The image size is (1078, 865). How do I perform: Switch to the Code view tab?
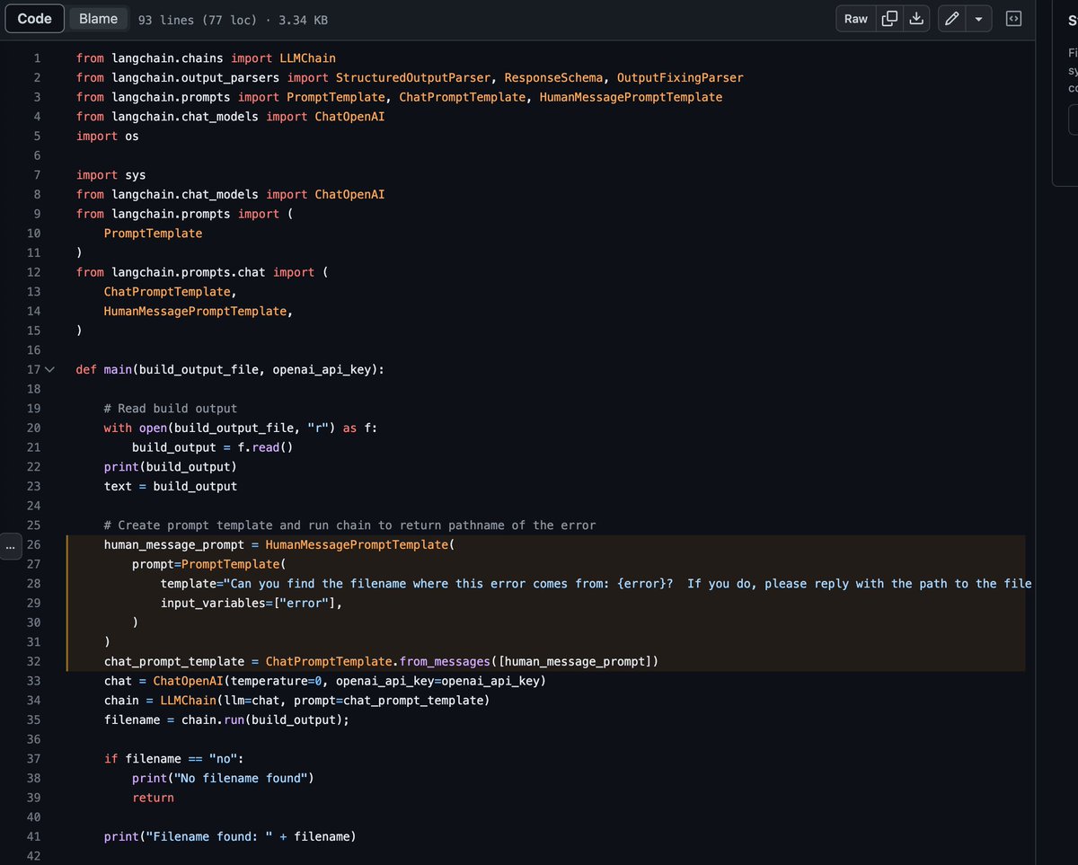tap(34, 19)
